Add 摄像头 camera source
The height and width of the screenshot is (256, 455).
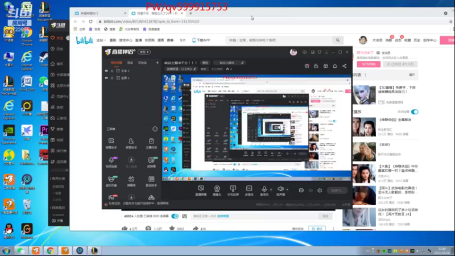[x=217, y=191]
